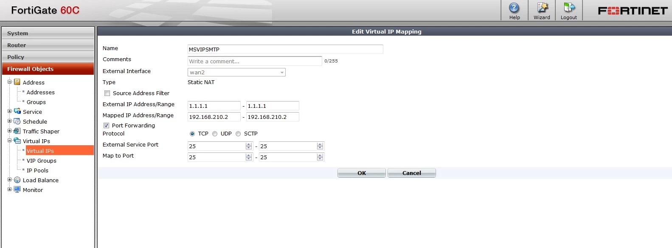Click the External Service Port end spinner
This screenshot has height=248, width=672.
point(320,146)
